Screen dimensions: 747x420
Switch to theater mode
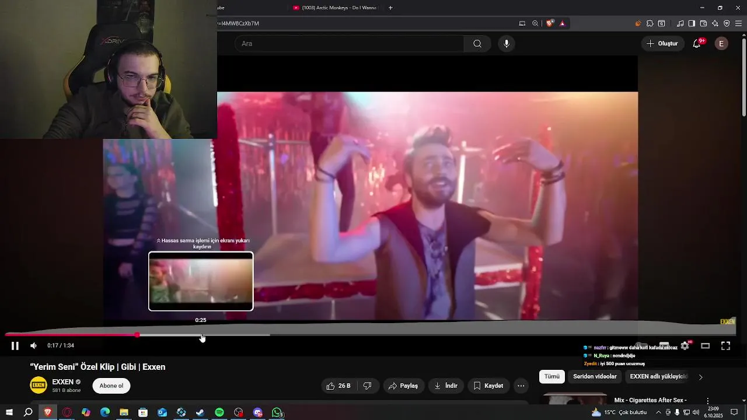[x=705, y=346]
